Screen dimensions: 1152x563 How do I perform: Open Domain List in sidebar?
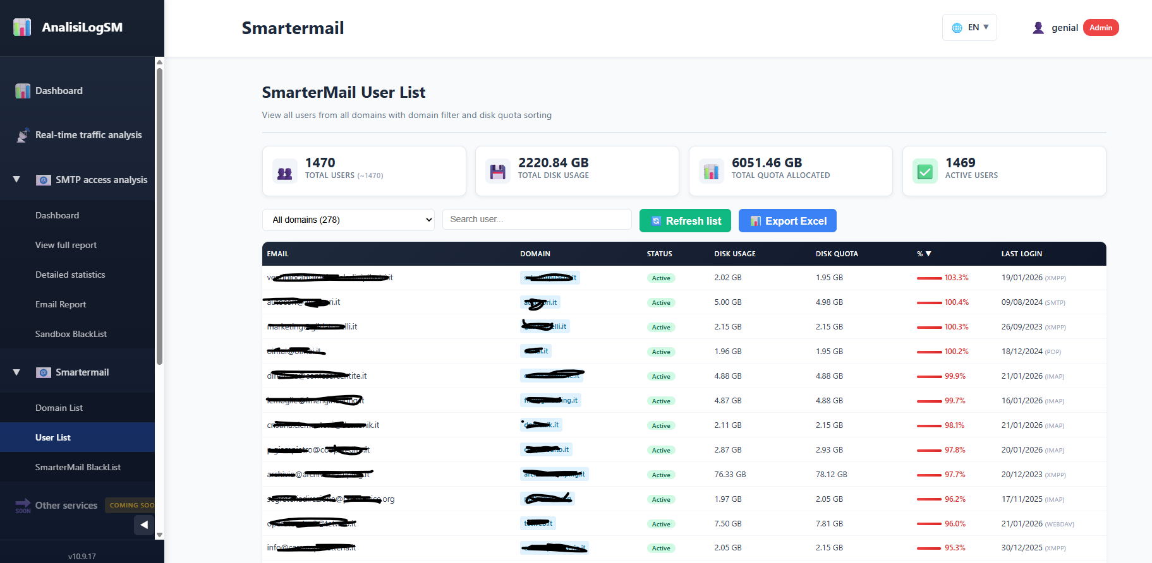tap(59, 408)
